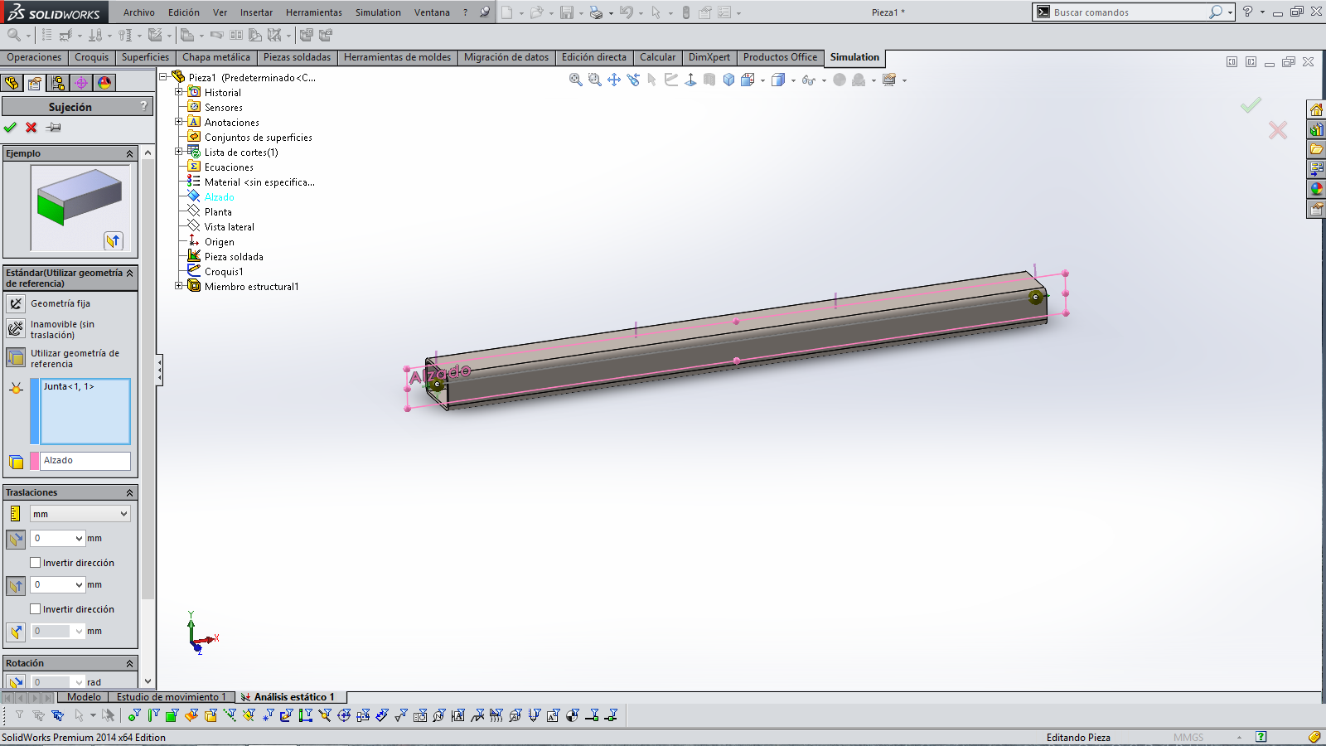Click the Display Style icon
The height and width of the screenshot is (746, 1326).
778,80
